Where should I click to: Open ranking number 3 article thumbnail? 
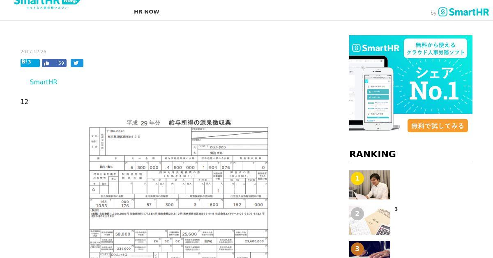pos(370,249)
